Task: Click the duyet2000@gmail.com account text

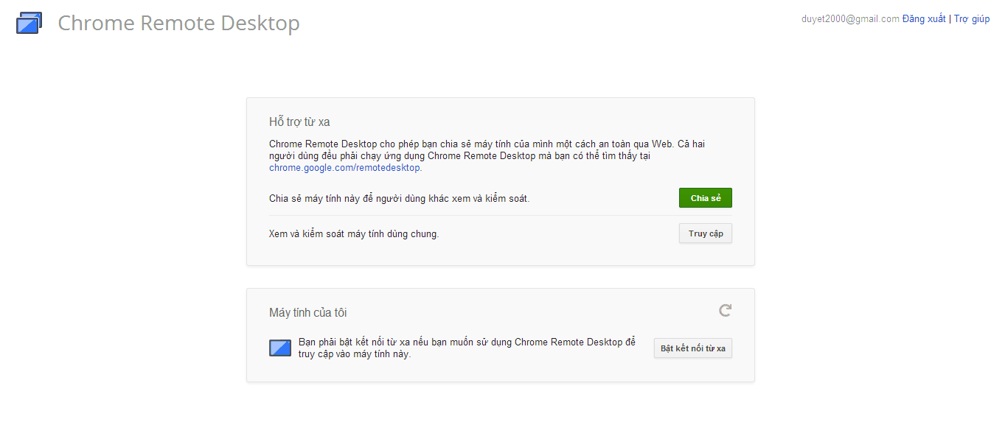Action: point(849,19)
